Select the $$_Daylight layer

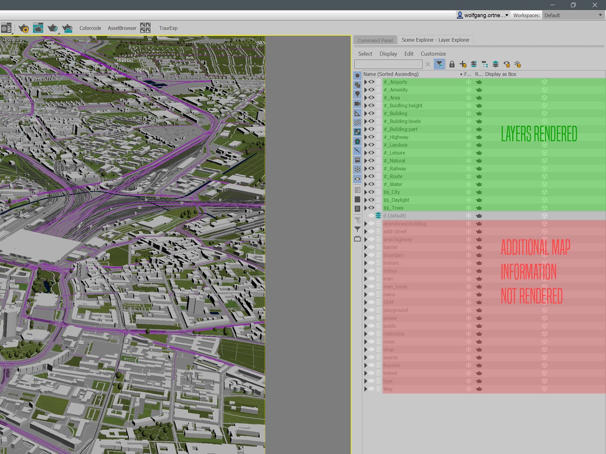click(396, 200)
